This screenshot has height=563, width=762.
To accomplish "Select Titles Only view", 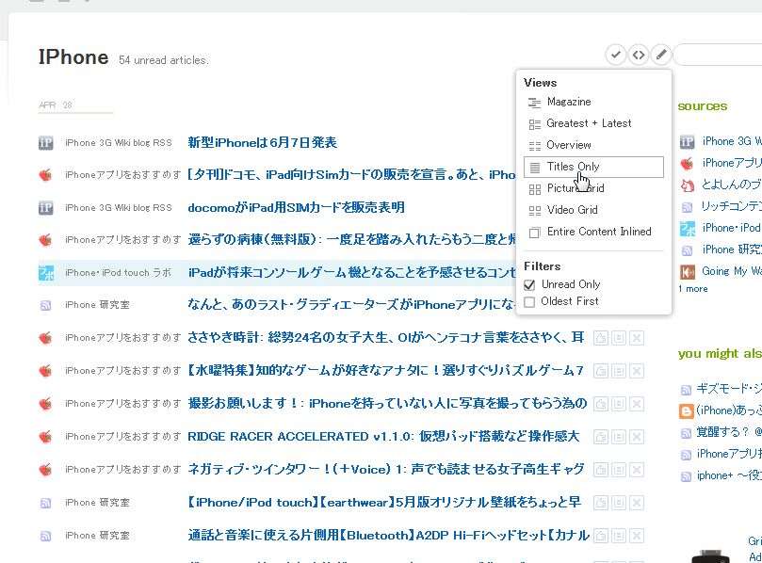I will coord(593,167).
